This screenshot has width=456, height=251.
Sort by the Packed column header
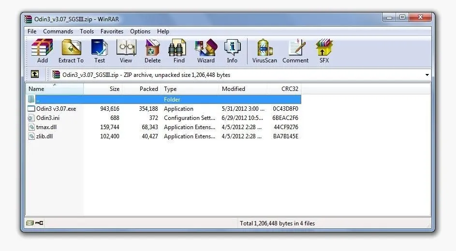141,89
